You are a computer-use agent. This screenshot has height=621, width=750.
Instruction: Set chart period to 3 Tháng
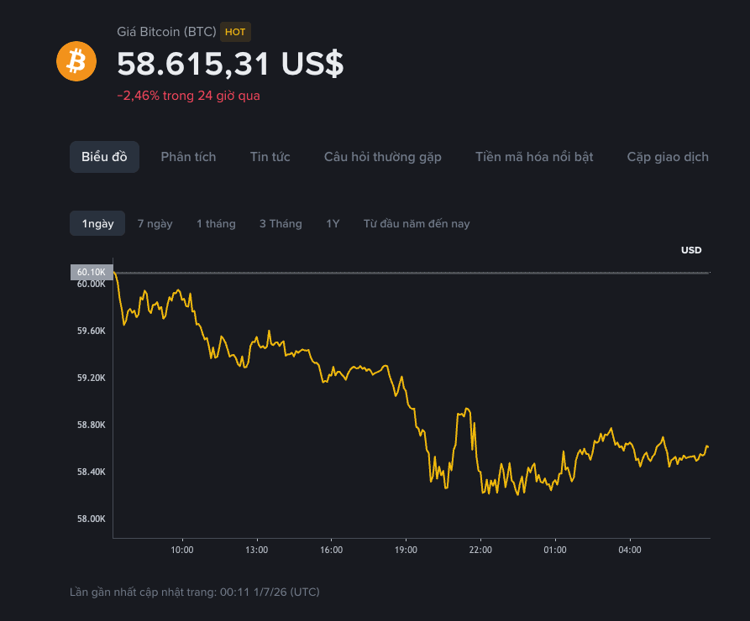[281, 223]
